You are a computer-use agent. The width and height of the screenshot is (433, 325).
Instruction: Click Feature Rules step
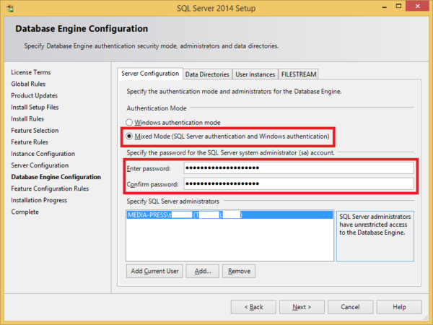(x=30, y=142)
